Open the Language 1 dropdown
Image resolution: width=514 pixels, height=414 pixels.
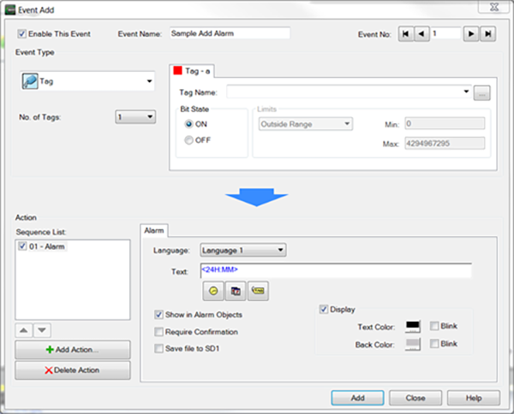pyautogui.click(x=243, y=251)
